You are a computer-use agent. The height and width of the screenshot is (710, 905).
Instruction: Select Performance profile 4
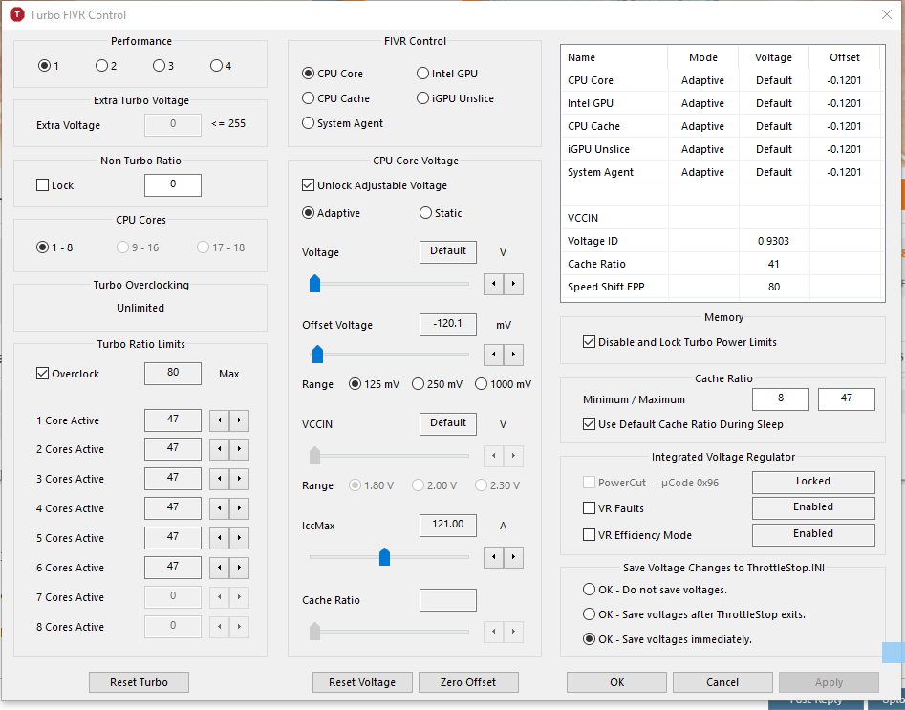(221, 66)
